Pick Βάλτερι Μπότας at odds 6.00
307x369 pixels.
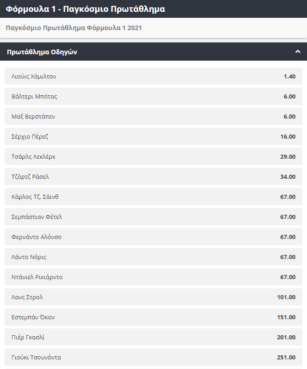[153, 97]
